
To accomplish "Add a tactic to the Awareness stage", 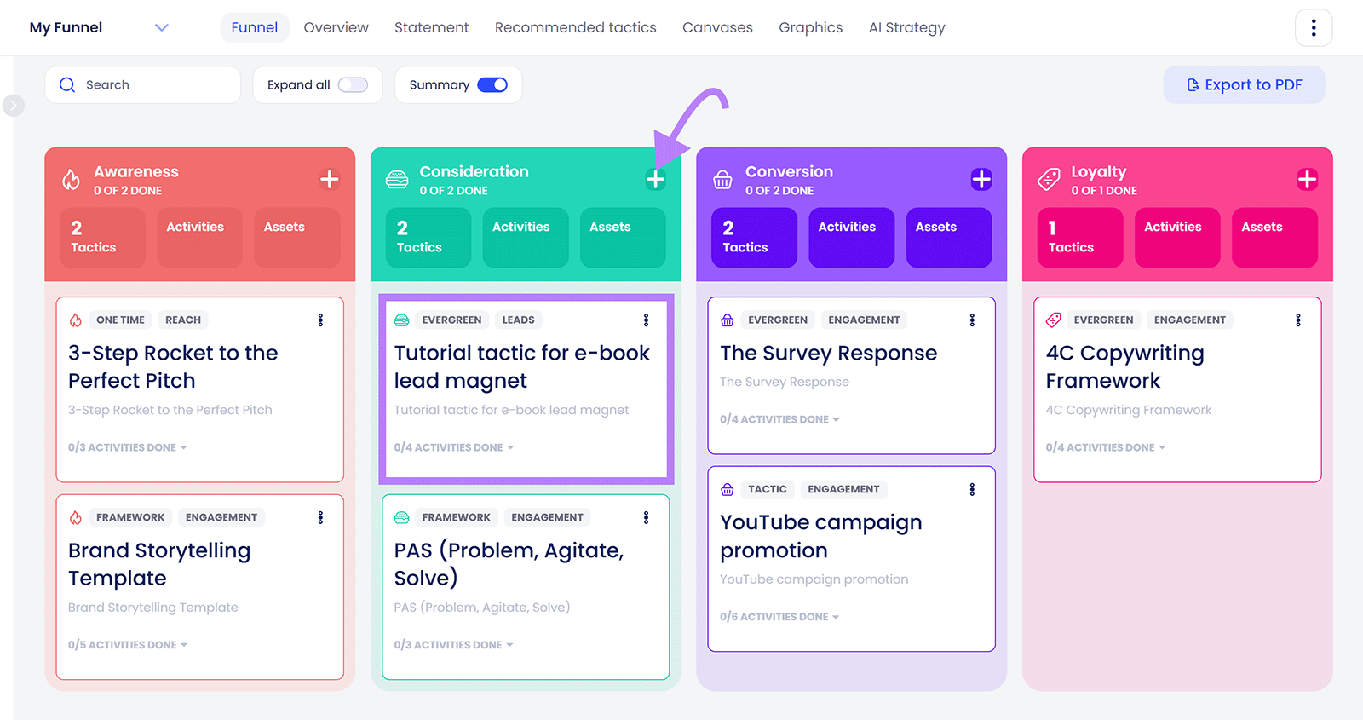I will (x=329, y=179).
